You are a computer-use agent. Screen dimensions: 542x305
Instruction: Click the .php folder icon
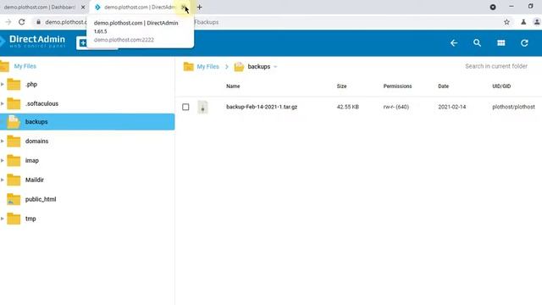coord(14,85)
